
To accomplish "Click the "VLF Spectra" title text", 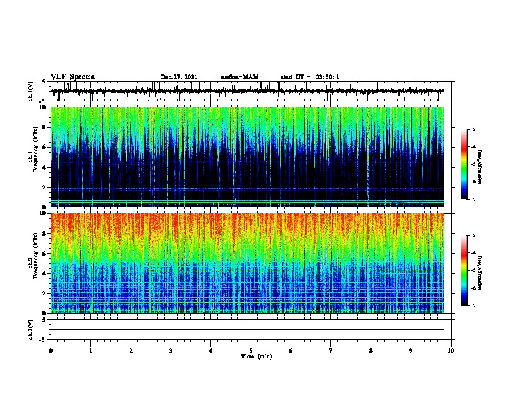I will click(72, 77).
